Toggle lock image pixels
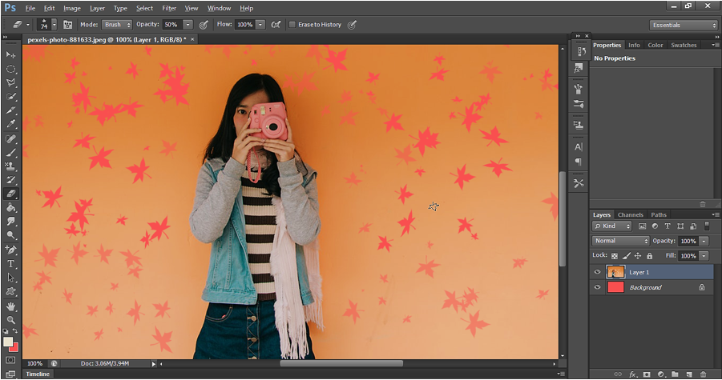This screenshot has width=722, height=380. pyautogui.click(x=626, y=256)
